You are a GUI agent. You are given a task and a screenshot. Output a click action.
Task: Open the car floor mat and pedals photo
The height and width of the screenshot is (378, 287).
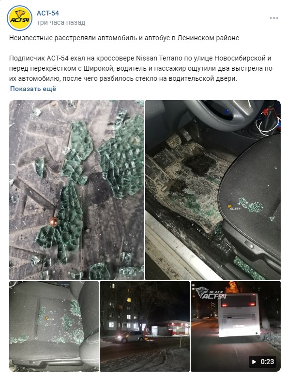tap(213, 190)
